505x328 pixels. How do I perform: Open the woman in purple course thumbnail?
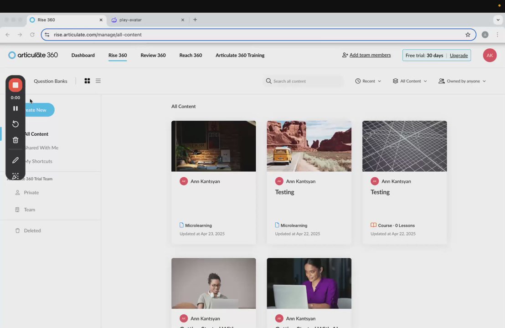pos(309,283)
